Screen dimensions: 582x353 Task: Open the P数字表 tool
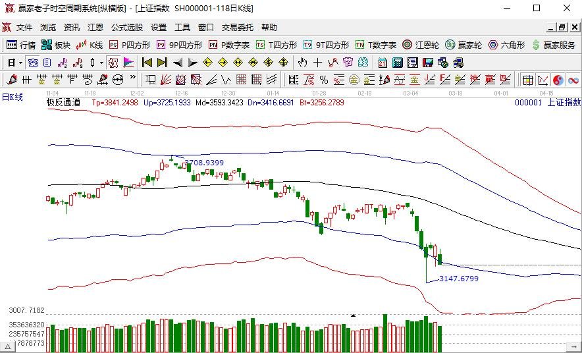229,45
